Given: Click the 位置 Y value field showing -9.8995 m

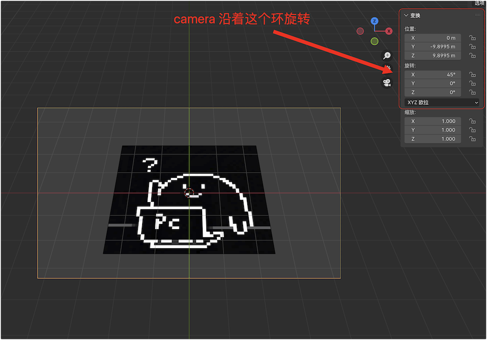Looking at the screenshot, I should [x=433, y=47].
